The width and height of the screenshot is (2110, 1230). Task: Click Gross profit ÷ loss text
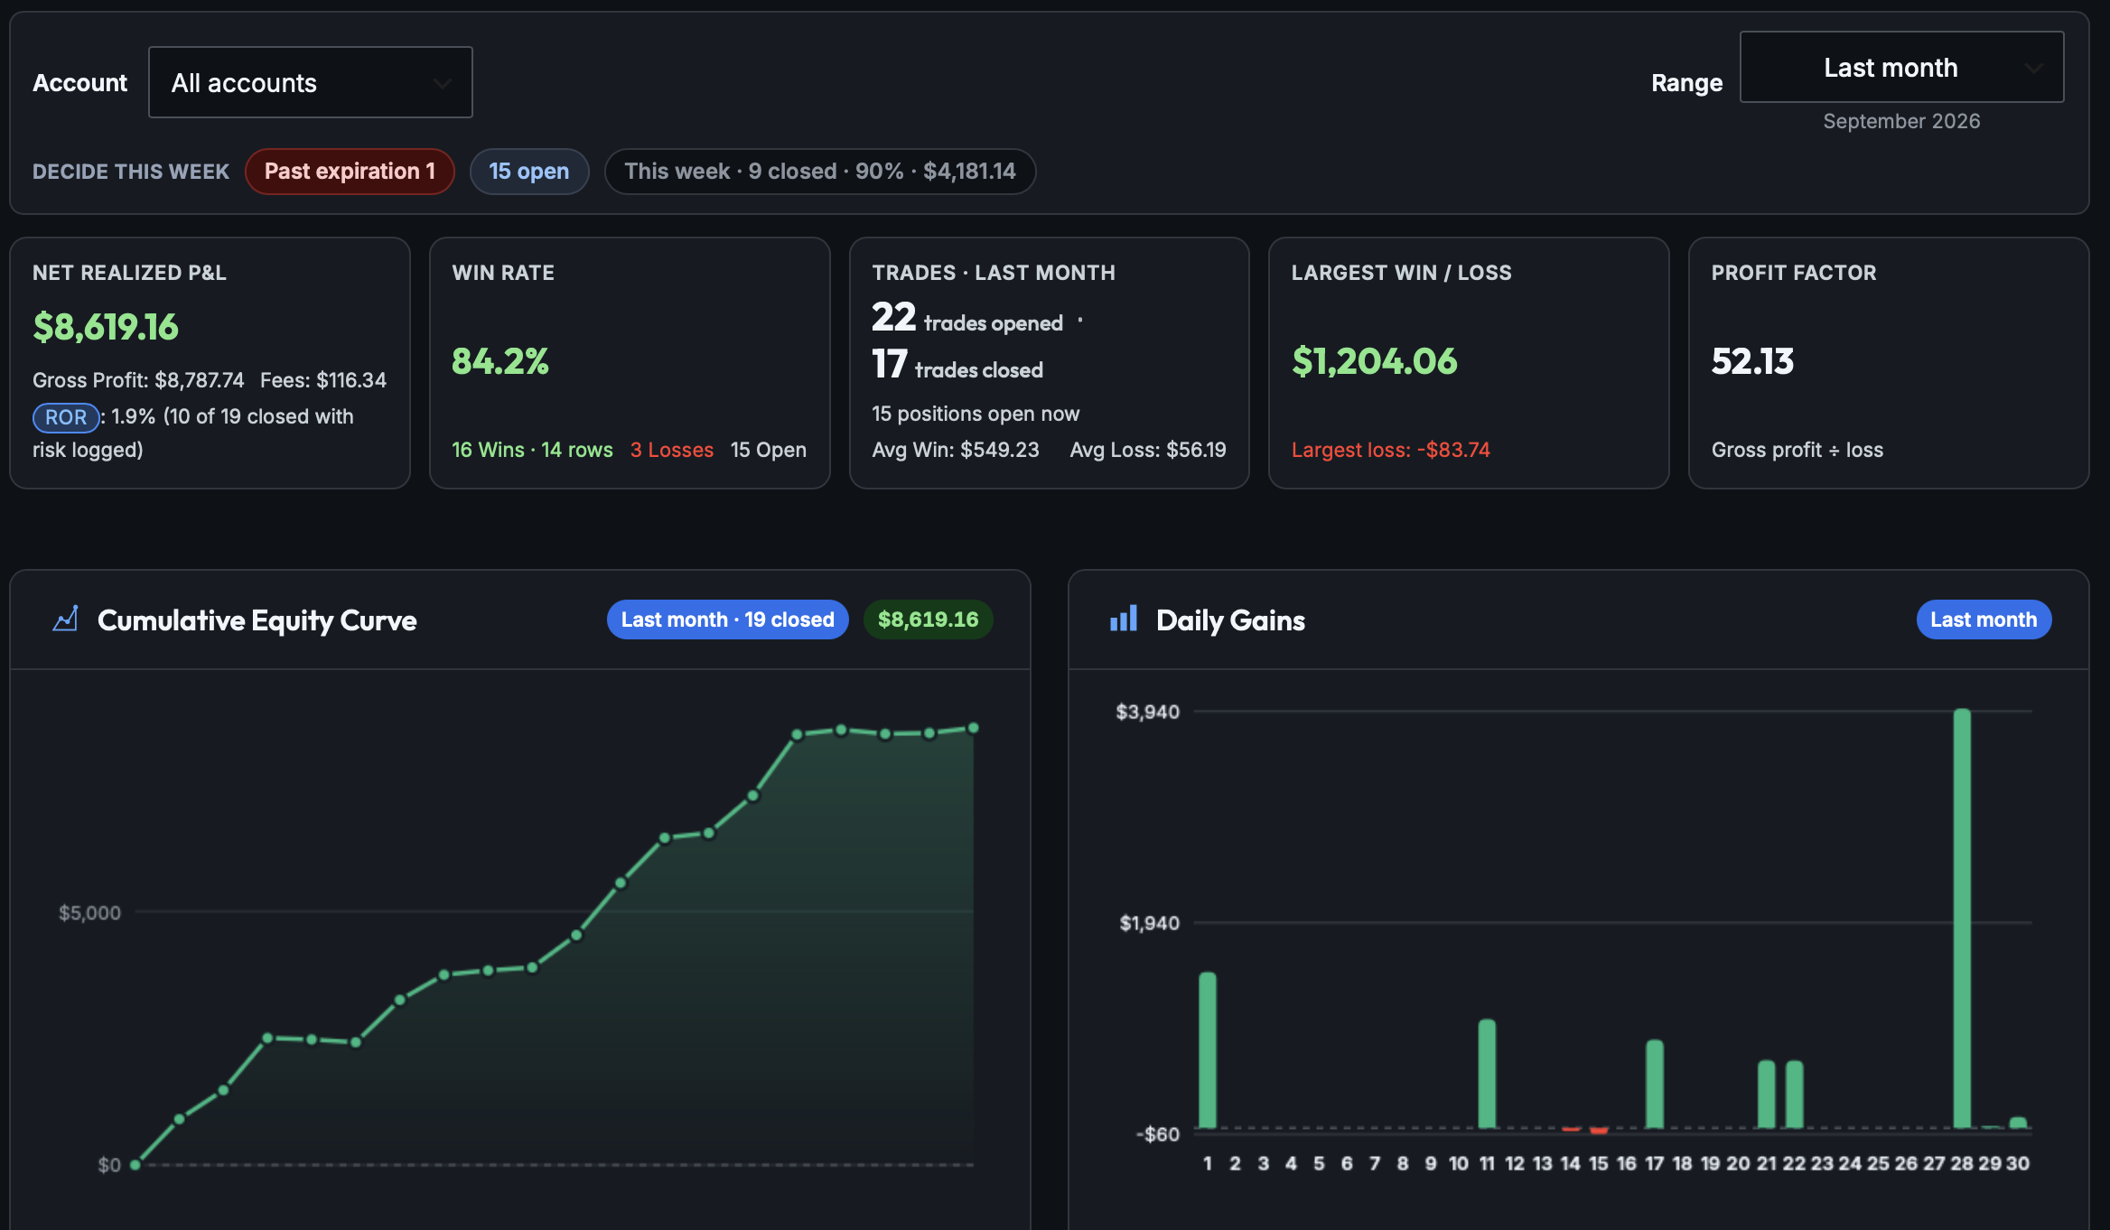click(x=1797, y=450)
